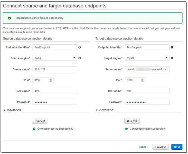The image size is (188, 154).
Task: Run test for target database connection
Action: coord(132,121)
